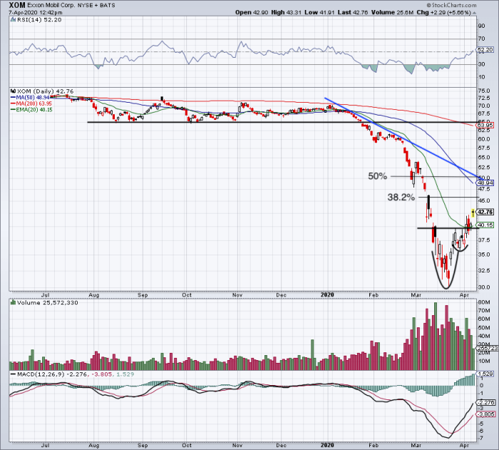This screenshot has width=499, height=450.
Task: Click the RSI panel line icon
Action: (x=13, y=20)
